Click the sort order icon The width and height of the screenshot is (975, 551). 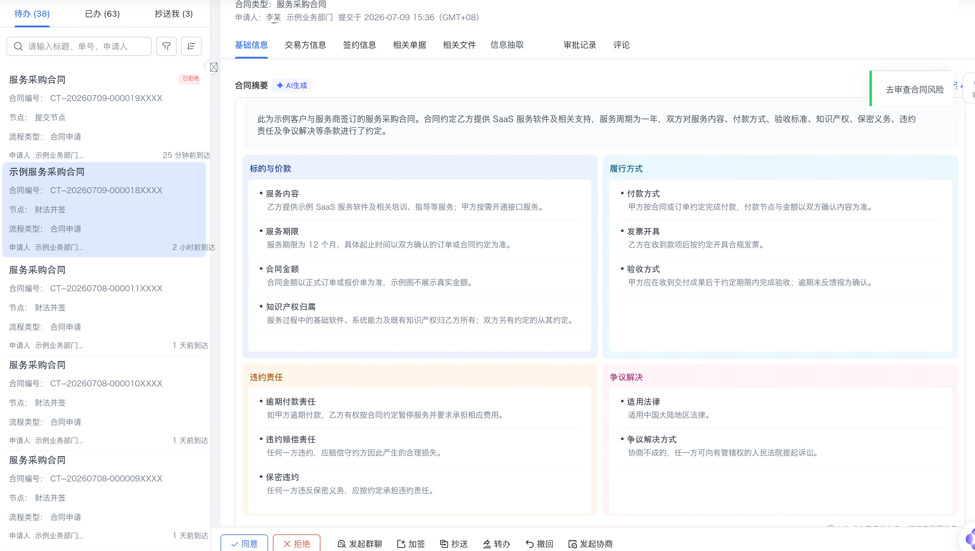point(191,46)
